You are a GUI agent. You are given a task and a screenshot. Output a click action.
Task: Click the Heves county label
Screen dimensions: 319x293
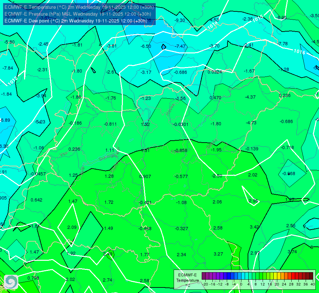pyautogui.click(x=170, y=109)
